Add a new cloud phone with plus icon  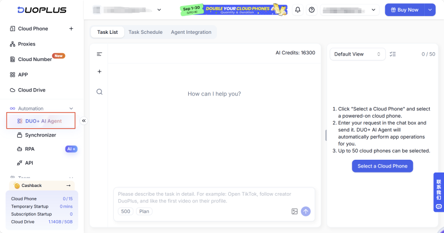click(x=71, y=29)
